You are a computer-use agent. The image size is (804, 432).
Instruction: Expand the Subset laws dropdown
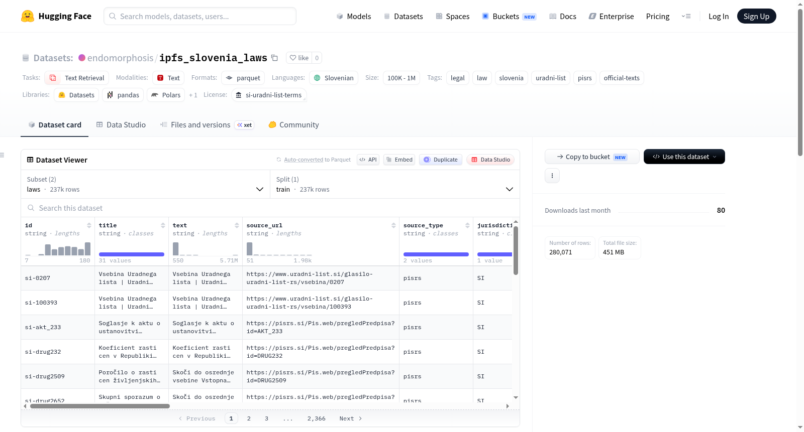point(146,184)
